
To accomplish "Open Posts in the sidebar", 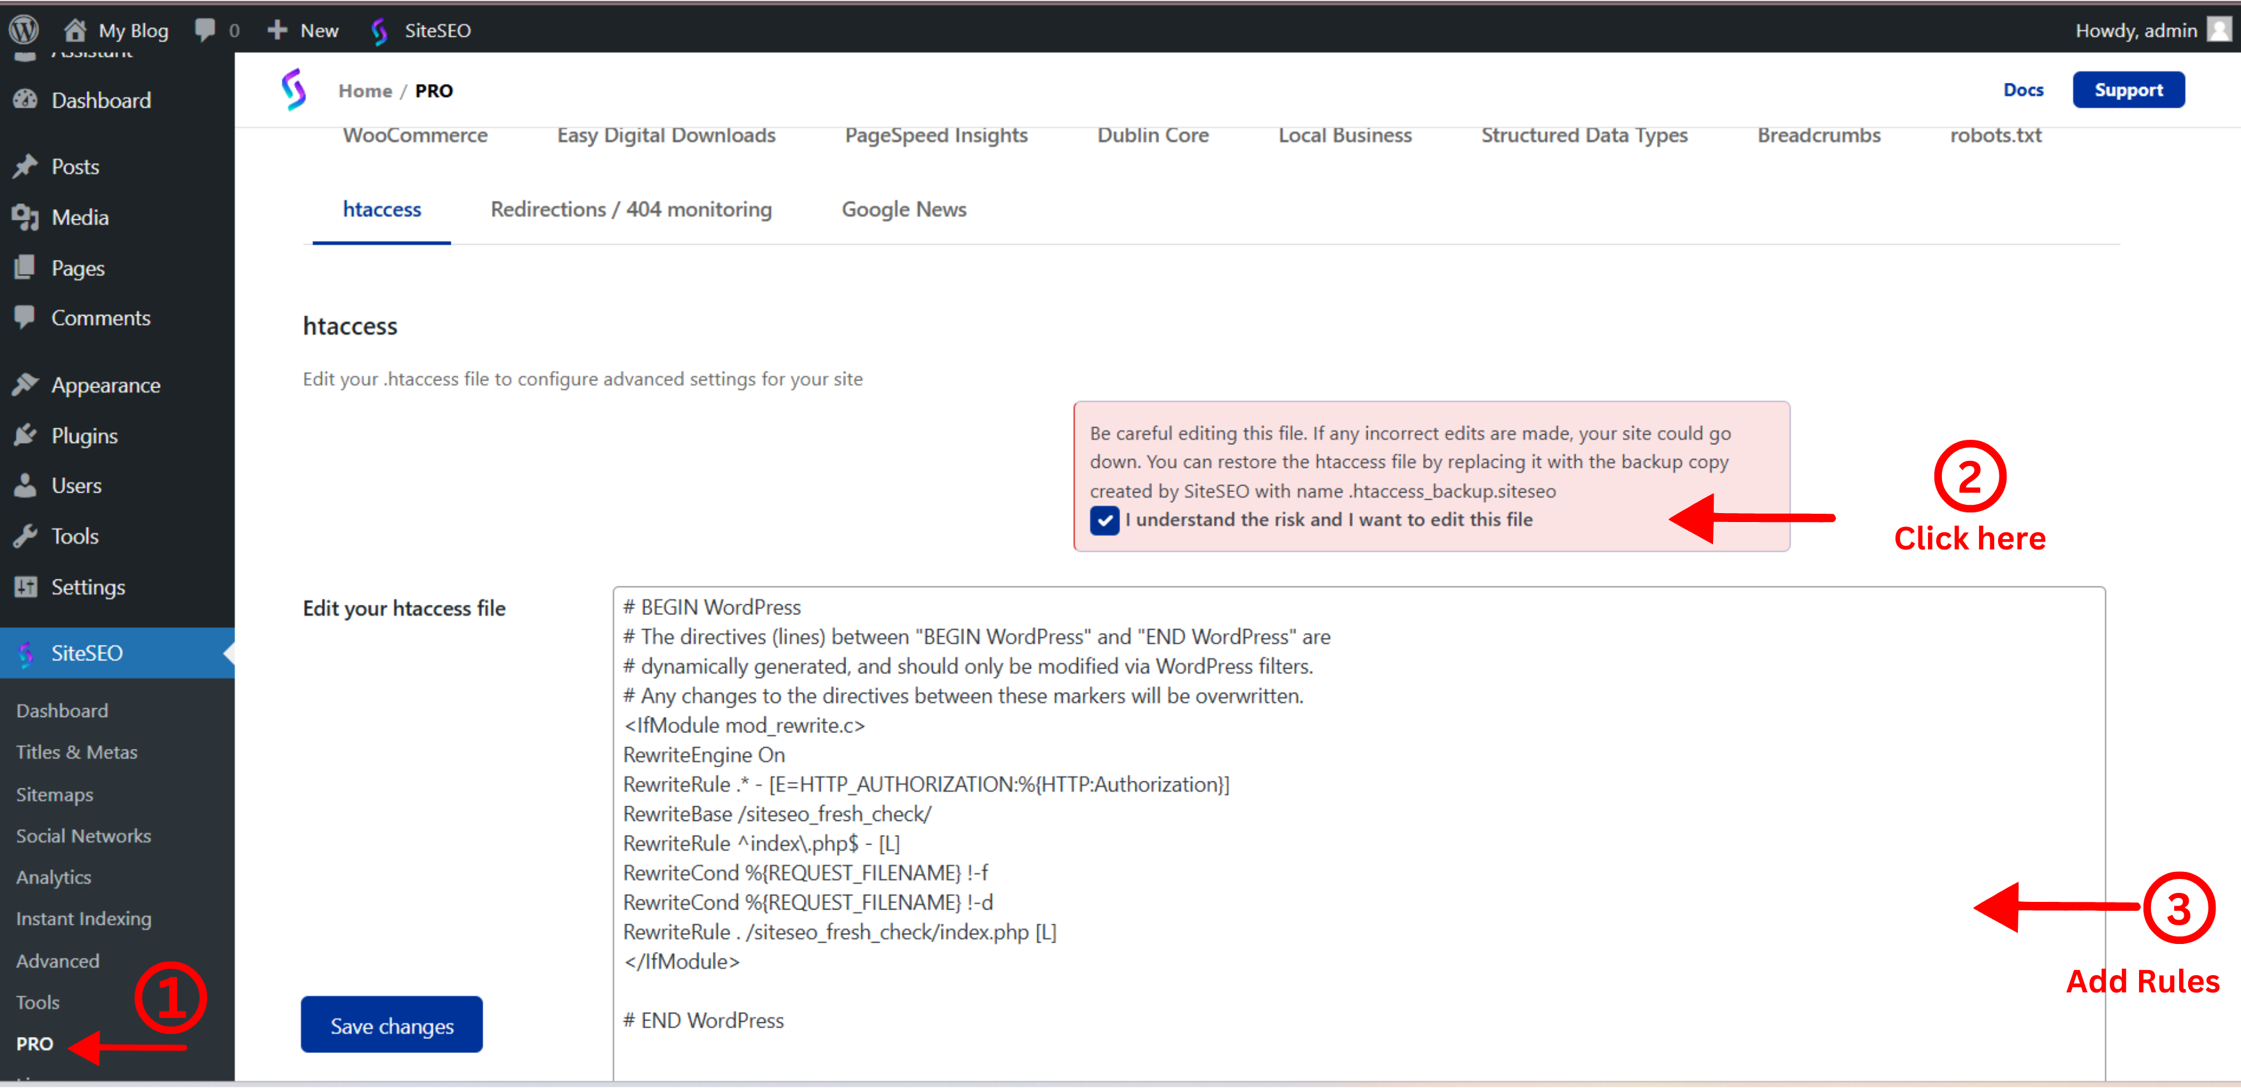I will tap(75, 166).
